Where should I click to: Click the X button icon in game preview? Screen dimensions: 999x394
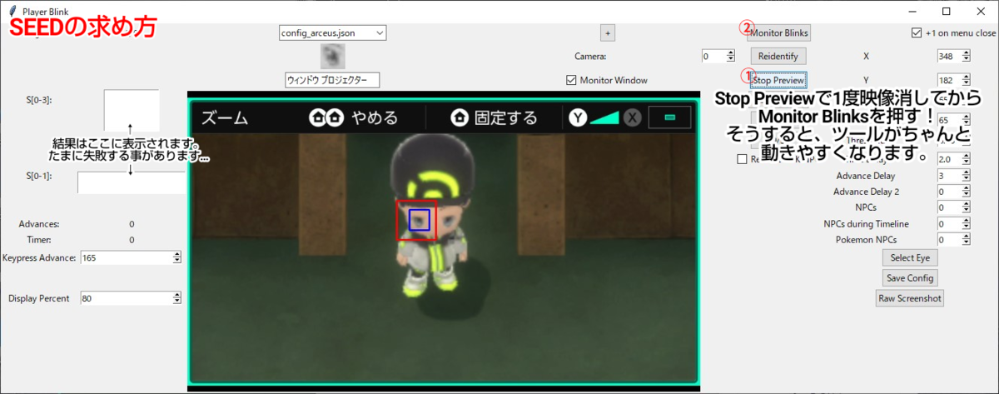pyautogui.click(x=633, y=117)
